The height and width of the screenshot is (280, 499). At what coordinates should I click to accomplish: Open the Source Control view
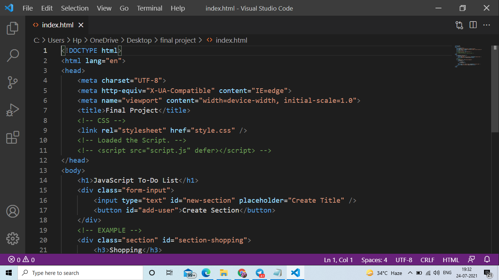[12, 83]
